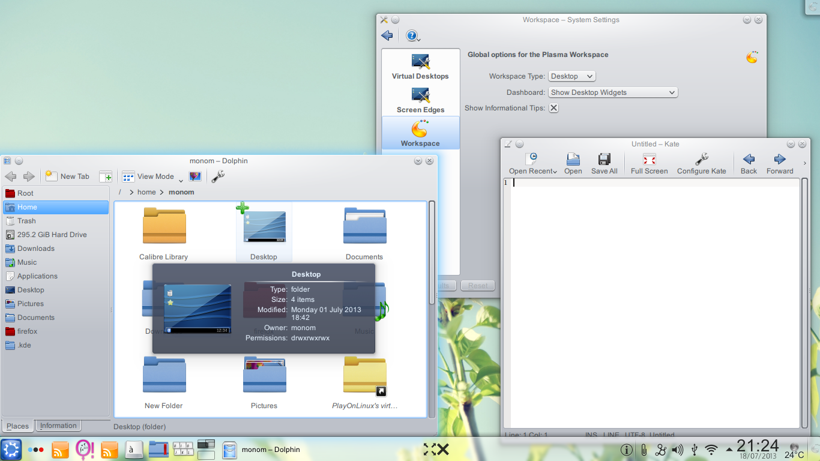Expand hidden system tray icons arrow

click(x=729, y=450)
